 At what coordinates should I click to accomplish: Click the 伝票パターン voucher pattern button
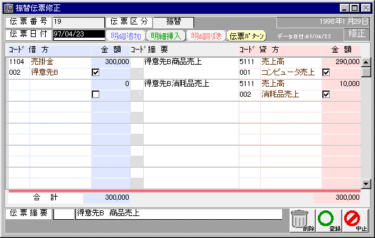click(246, 36)
